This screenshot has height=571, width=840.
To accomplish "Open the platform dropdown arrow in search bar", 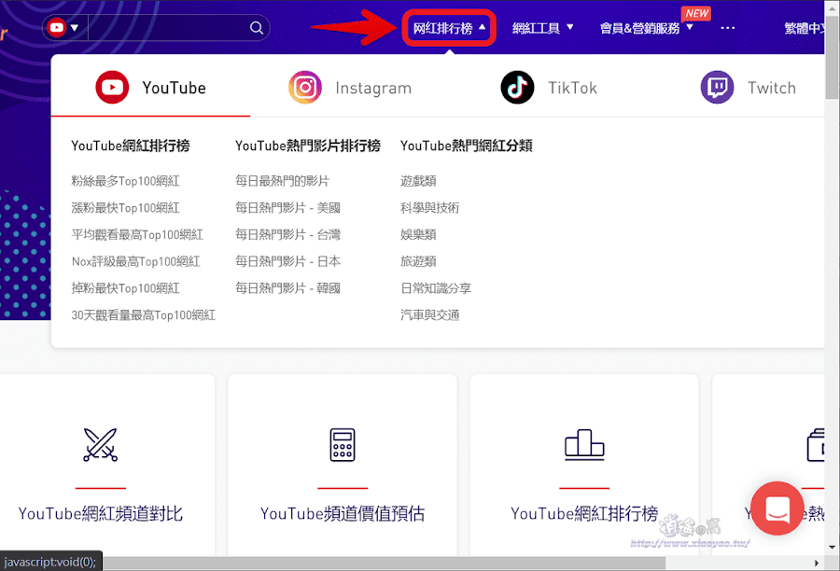I will [75, 27].
